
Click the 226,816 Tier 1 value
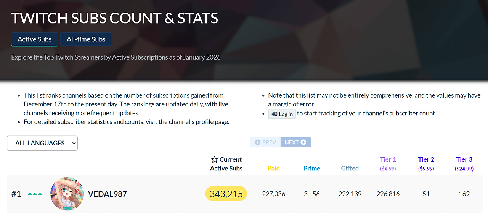pos(388,194)
